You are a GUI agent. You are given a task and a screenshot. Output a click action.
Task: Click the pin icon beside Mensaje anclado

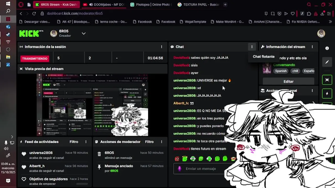tap(99, 167)
